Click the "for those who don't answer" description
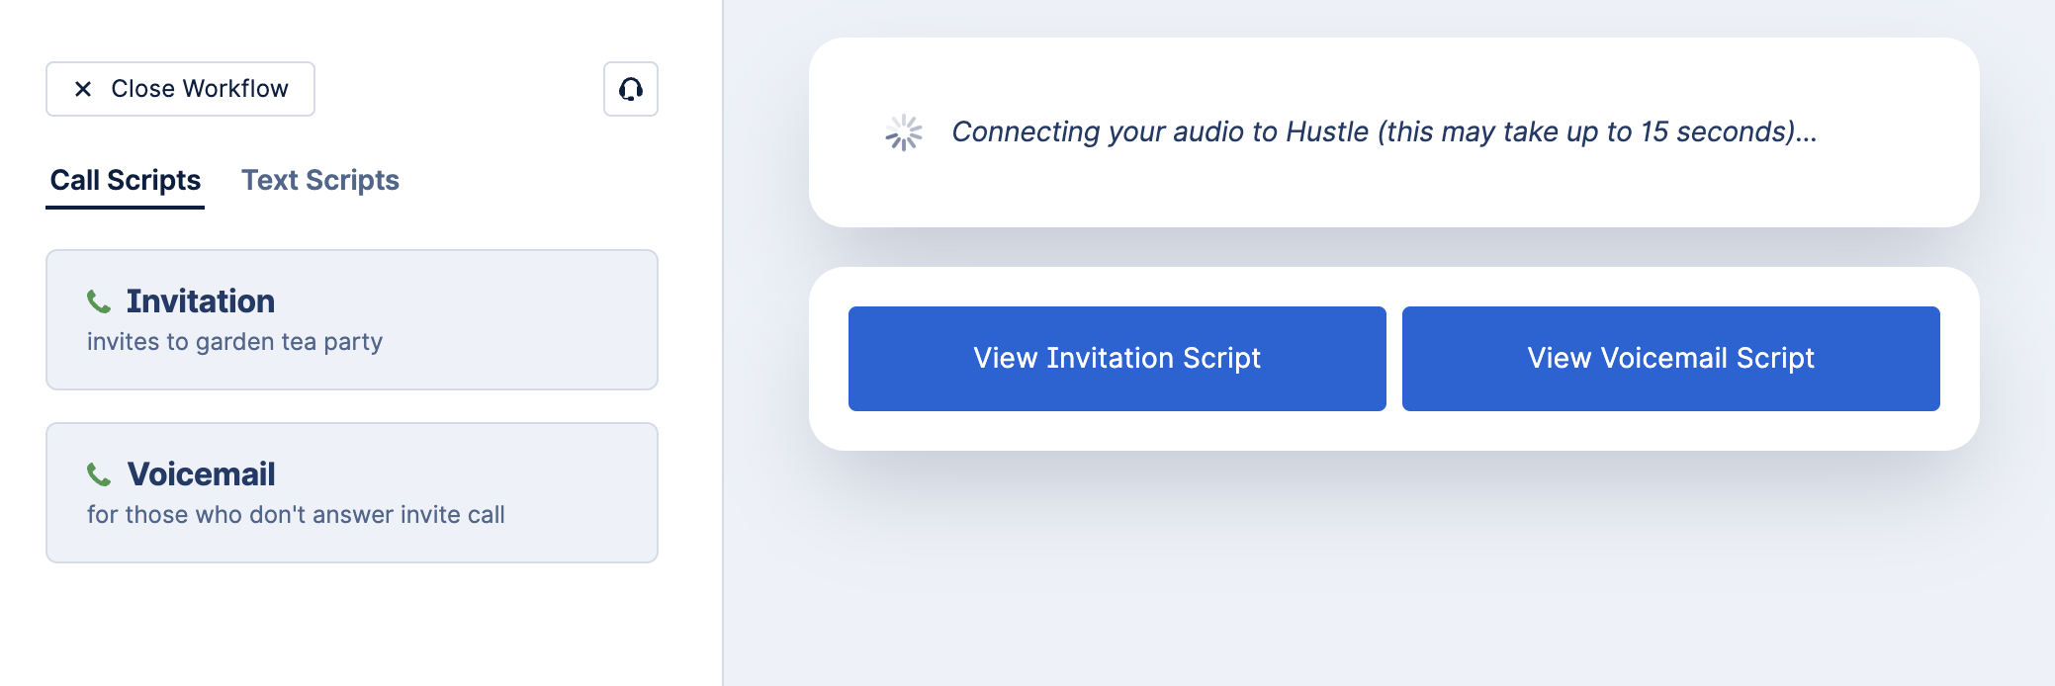The height and width of the screenshot is (686, 2055). (x=296, y=515)
